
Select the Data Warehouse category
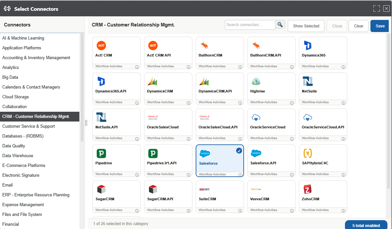point(40,156)
